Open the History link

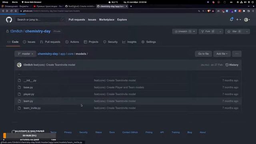point(232,65)
